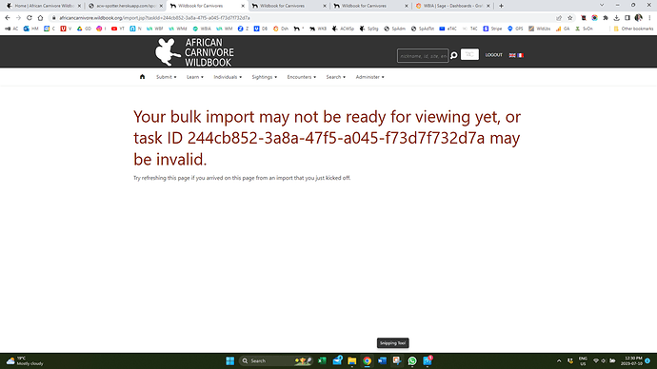The height and width of the screenshot is (369, 657).
Task: Open File Explorer from the taskbar
Action: 352,360
